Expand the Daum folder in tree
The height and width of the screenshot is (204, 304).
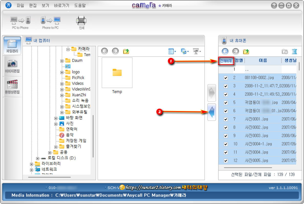tap(62, 61)
